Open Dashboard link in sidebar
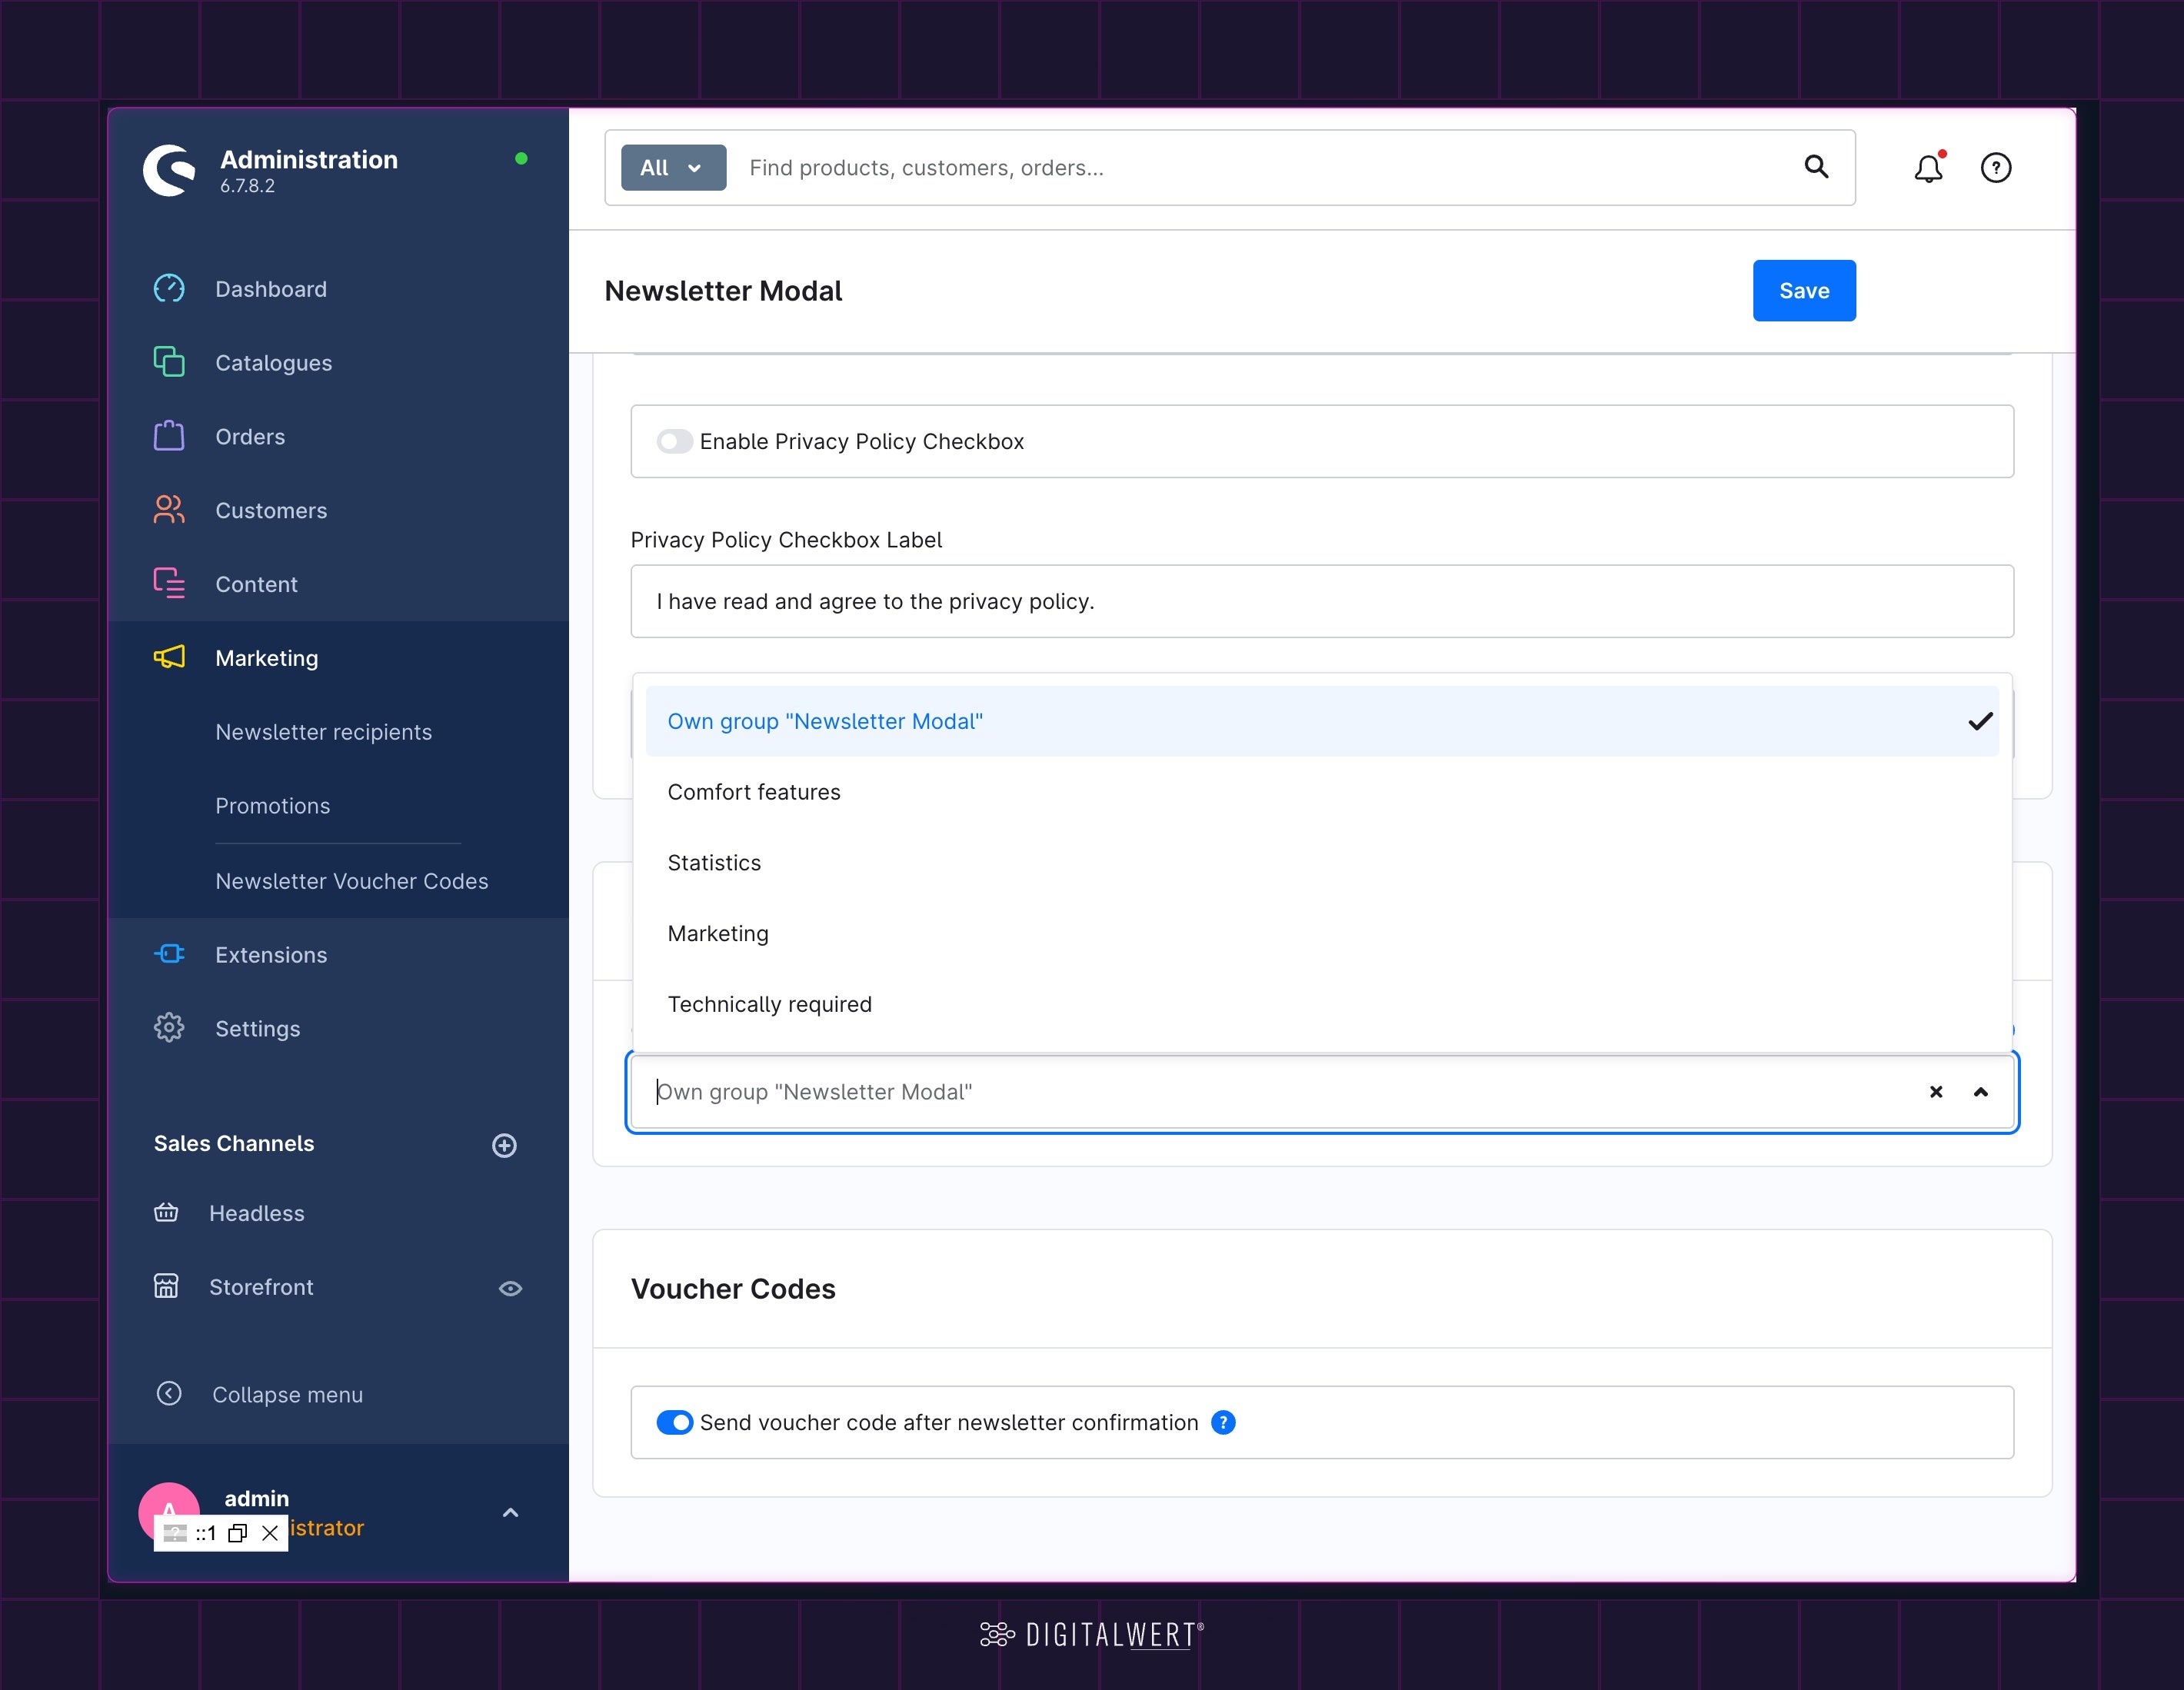 pyautogui.click(x=271, y=289)
